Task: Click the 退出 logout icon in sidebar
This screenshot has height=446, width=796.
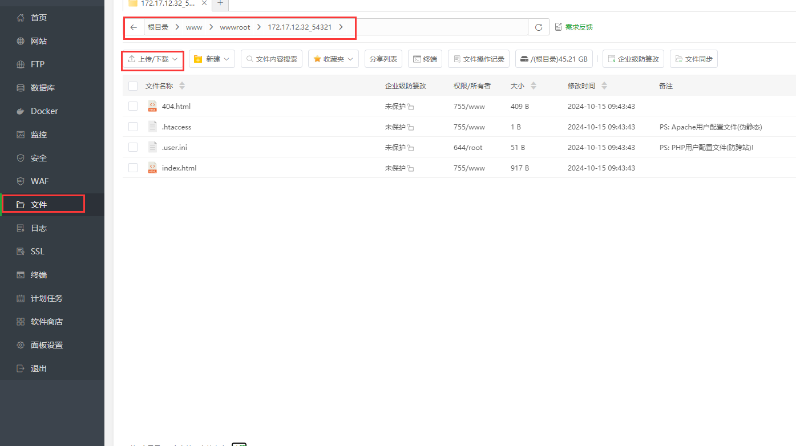Action: (21, 368)
